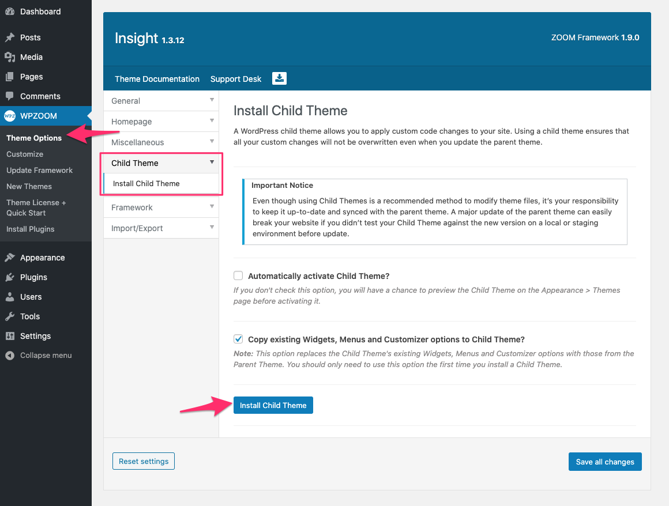Expand the General section arrow

pos(212,100)
